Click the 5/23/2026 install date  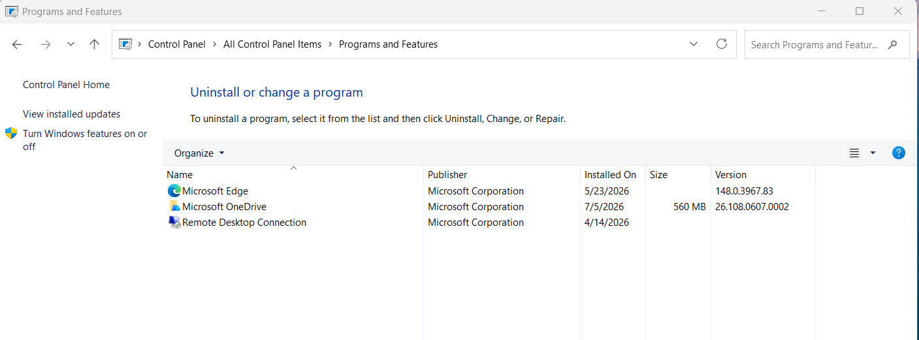tap(607, 191)
